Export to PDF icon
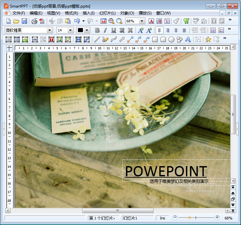This screenshot has width=241, height=225. (42, 21)
